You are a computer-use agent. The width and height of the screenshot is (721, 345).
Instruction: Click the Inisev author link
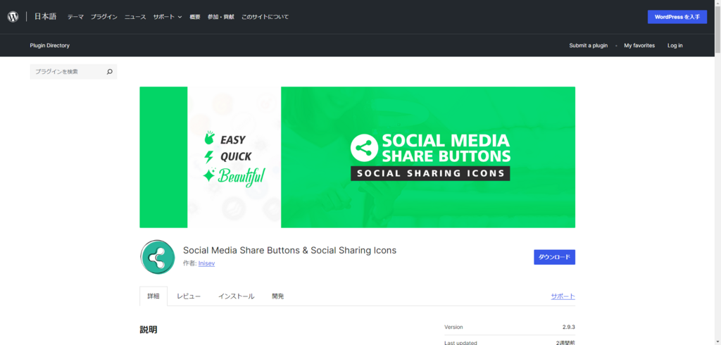click(206, 263)
